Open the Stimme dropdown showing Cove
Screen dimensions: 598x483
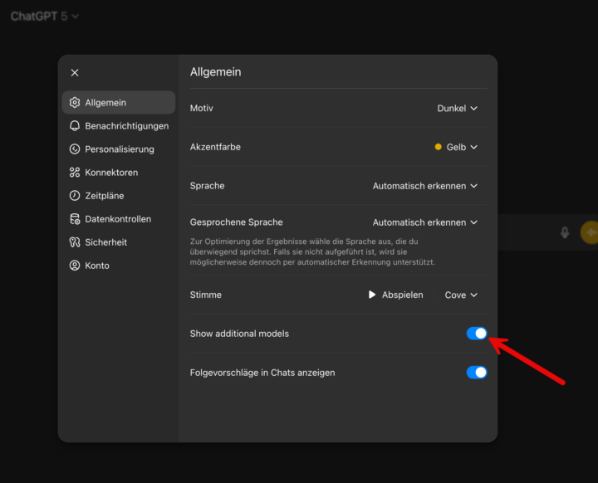[461, 295]
